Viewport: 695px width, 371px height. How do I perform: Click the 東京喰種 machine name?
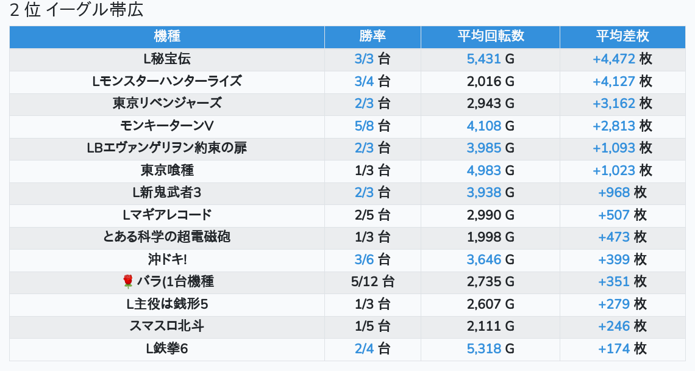[x=167, y=170]
